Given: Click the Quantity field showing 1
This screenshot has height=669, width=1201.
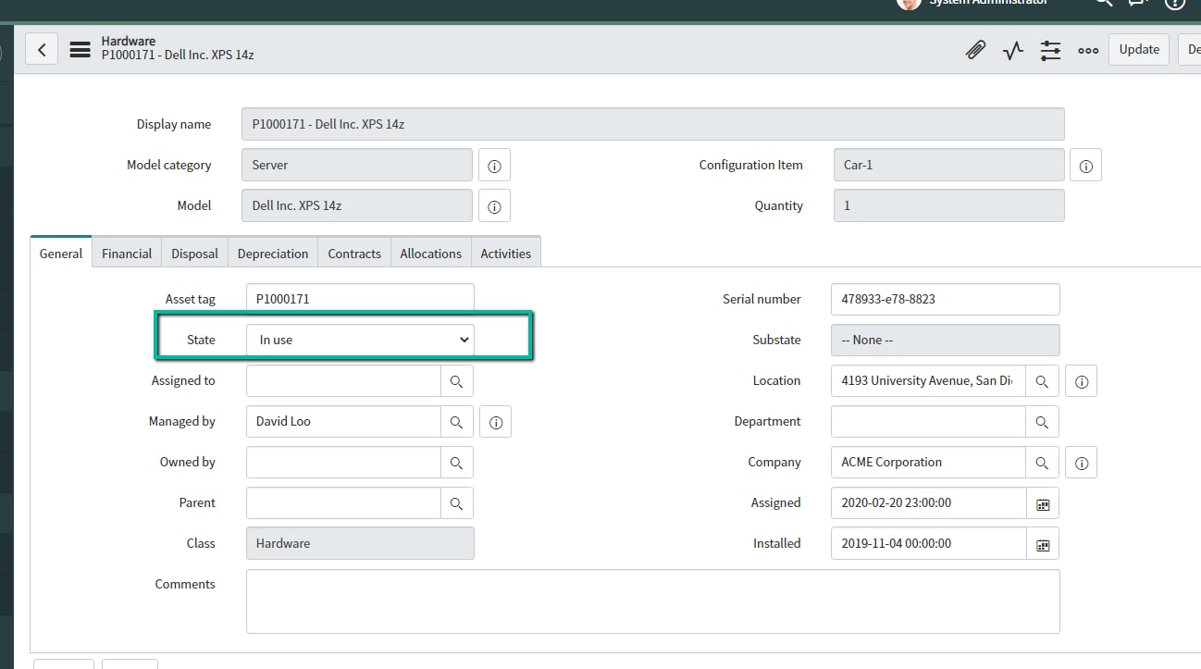Looking at the screenshot, I should 948,206.
